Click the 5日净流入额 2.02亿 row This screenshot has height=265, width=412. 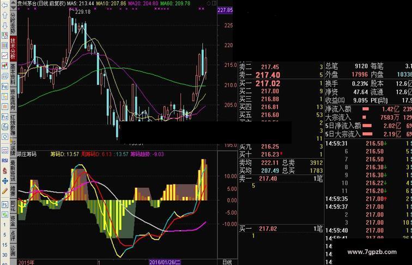point(368,126)
